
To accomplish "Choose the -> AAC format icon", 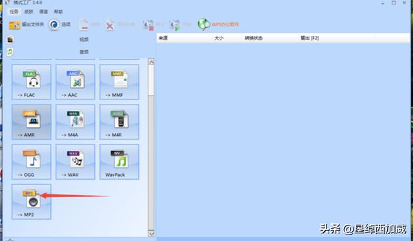I will tap(76, 82).
